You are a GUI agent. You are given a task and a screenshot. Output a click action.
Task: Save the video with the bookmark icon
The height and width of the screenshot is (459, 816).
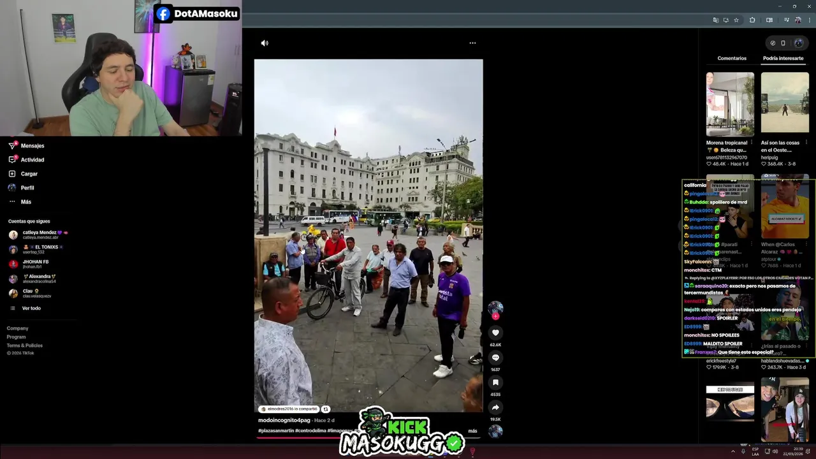point(495,382)
